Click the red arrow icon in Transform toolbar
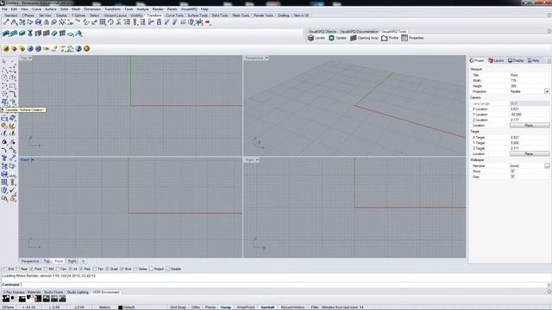 (208, 22)
